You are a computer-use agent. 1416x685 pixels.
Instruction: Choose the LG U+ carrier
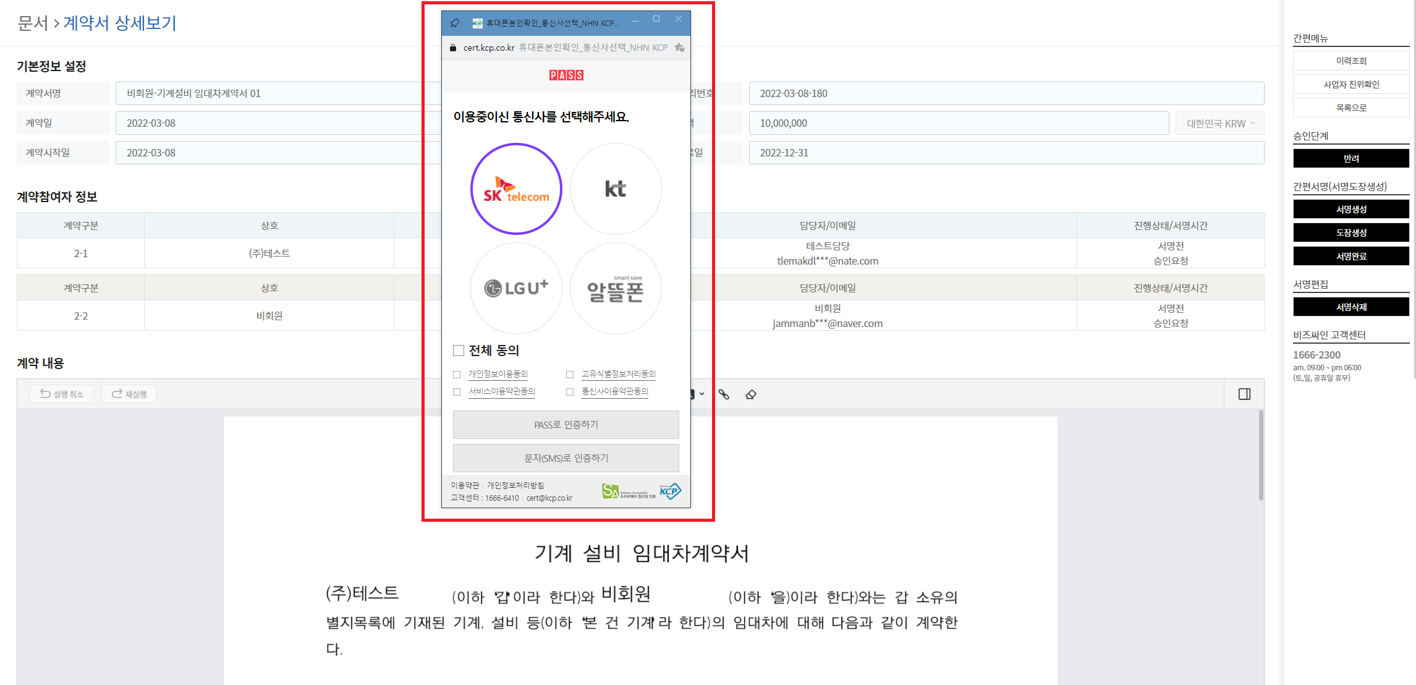[x=516, y=288]
